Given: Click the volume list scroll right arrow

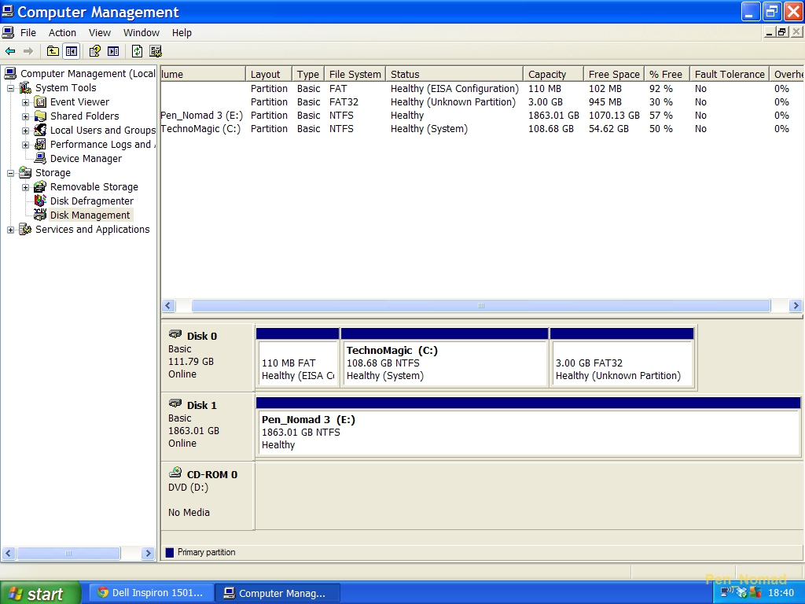Looking at the screenshot, I should pyautogui.click(x=796, y=306).
